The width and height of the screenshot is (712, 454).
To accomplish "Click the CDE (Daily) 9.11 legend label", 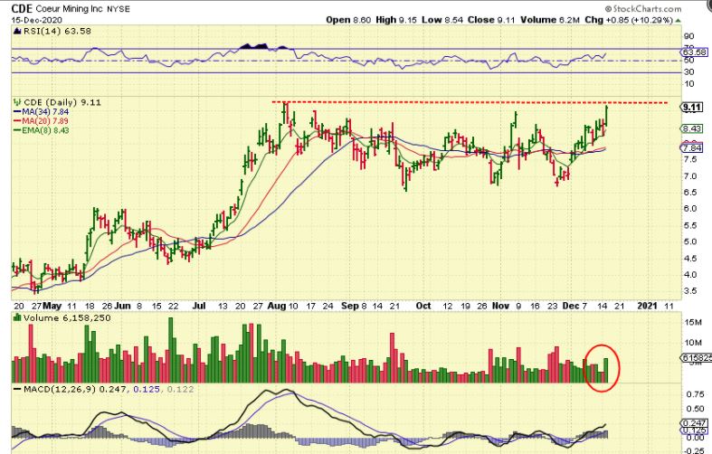I will click(62, 102).
